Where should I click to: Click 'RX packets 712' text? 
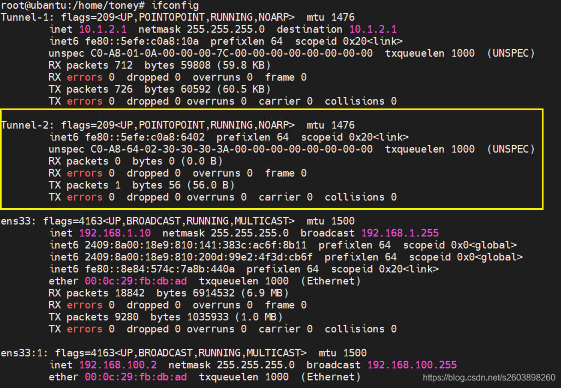pyautogui.click(x=91, y=65)
